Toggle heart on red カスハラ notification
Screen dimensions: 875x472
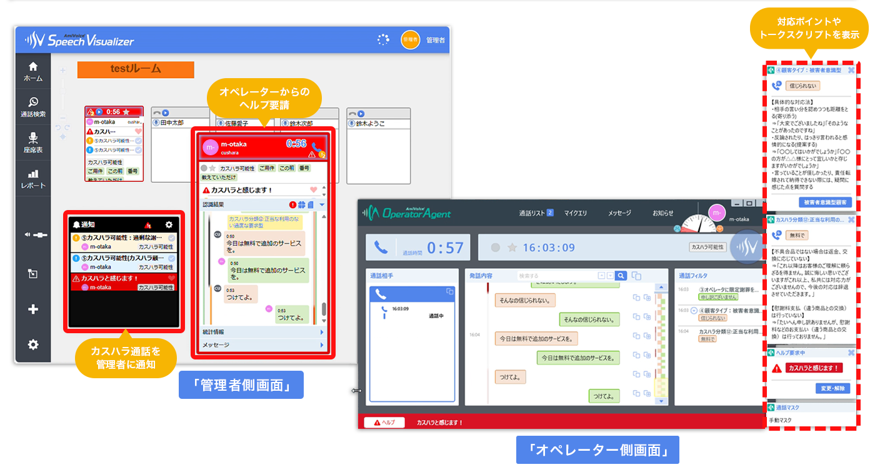[x=171, y=278]
